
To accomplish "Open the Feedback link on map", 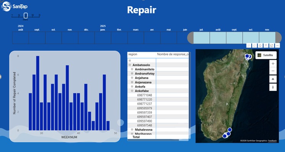I will 272,141.
